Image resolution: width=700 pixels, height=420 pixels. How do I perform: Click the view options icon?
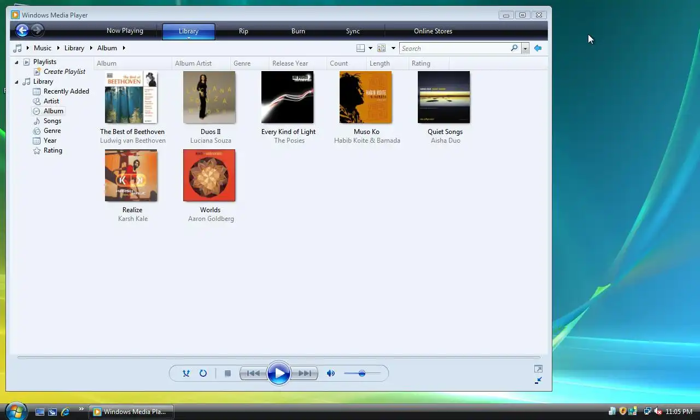[381, 48]
